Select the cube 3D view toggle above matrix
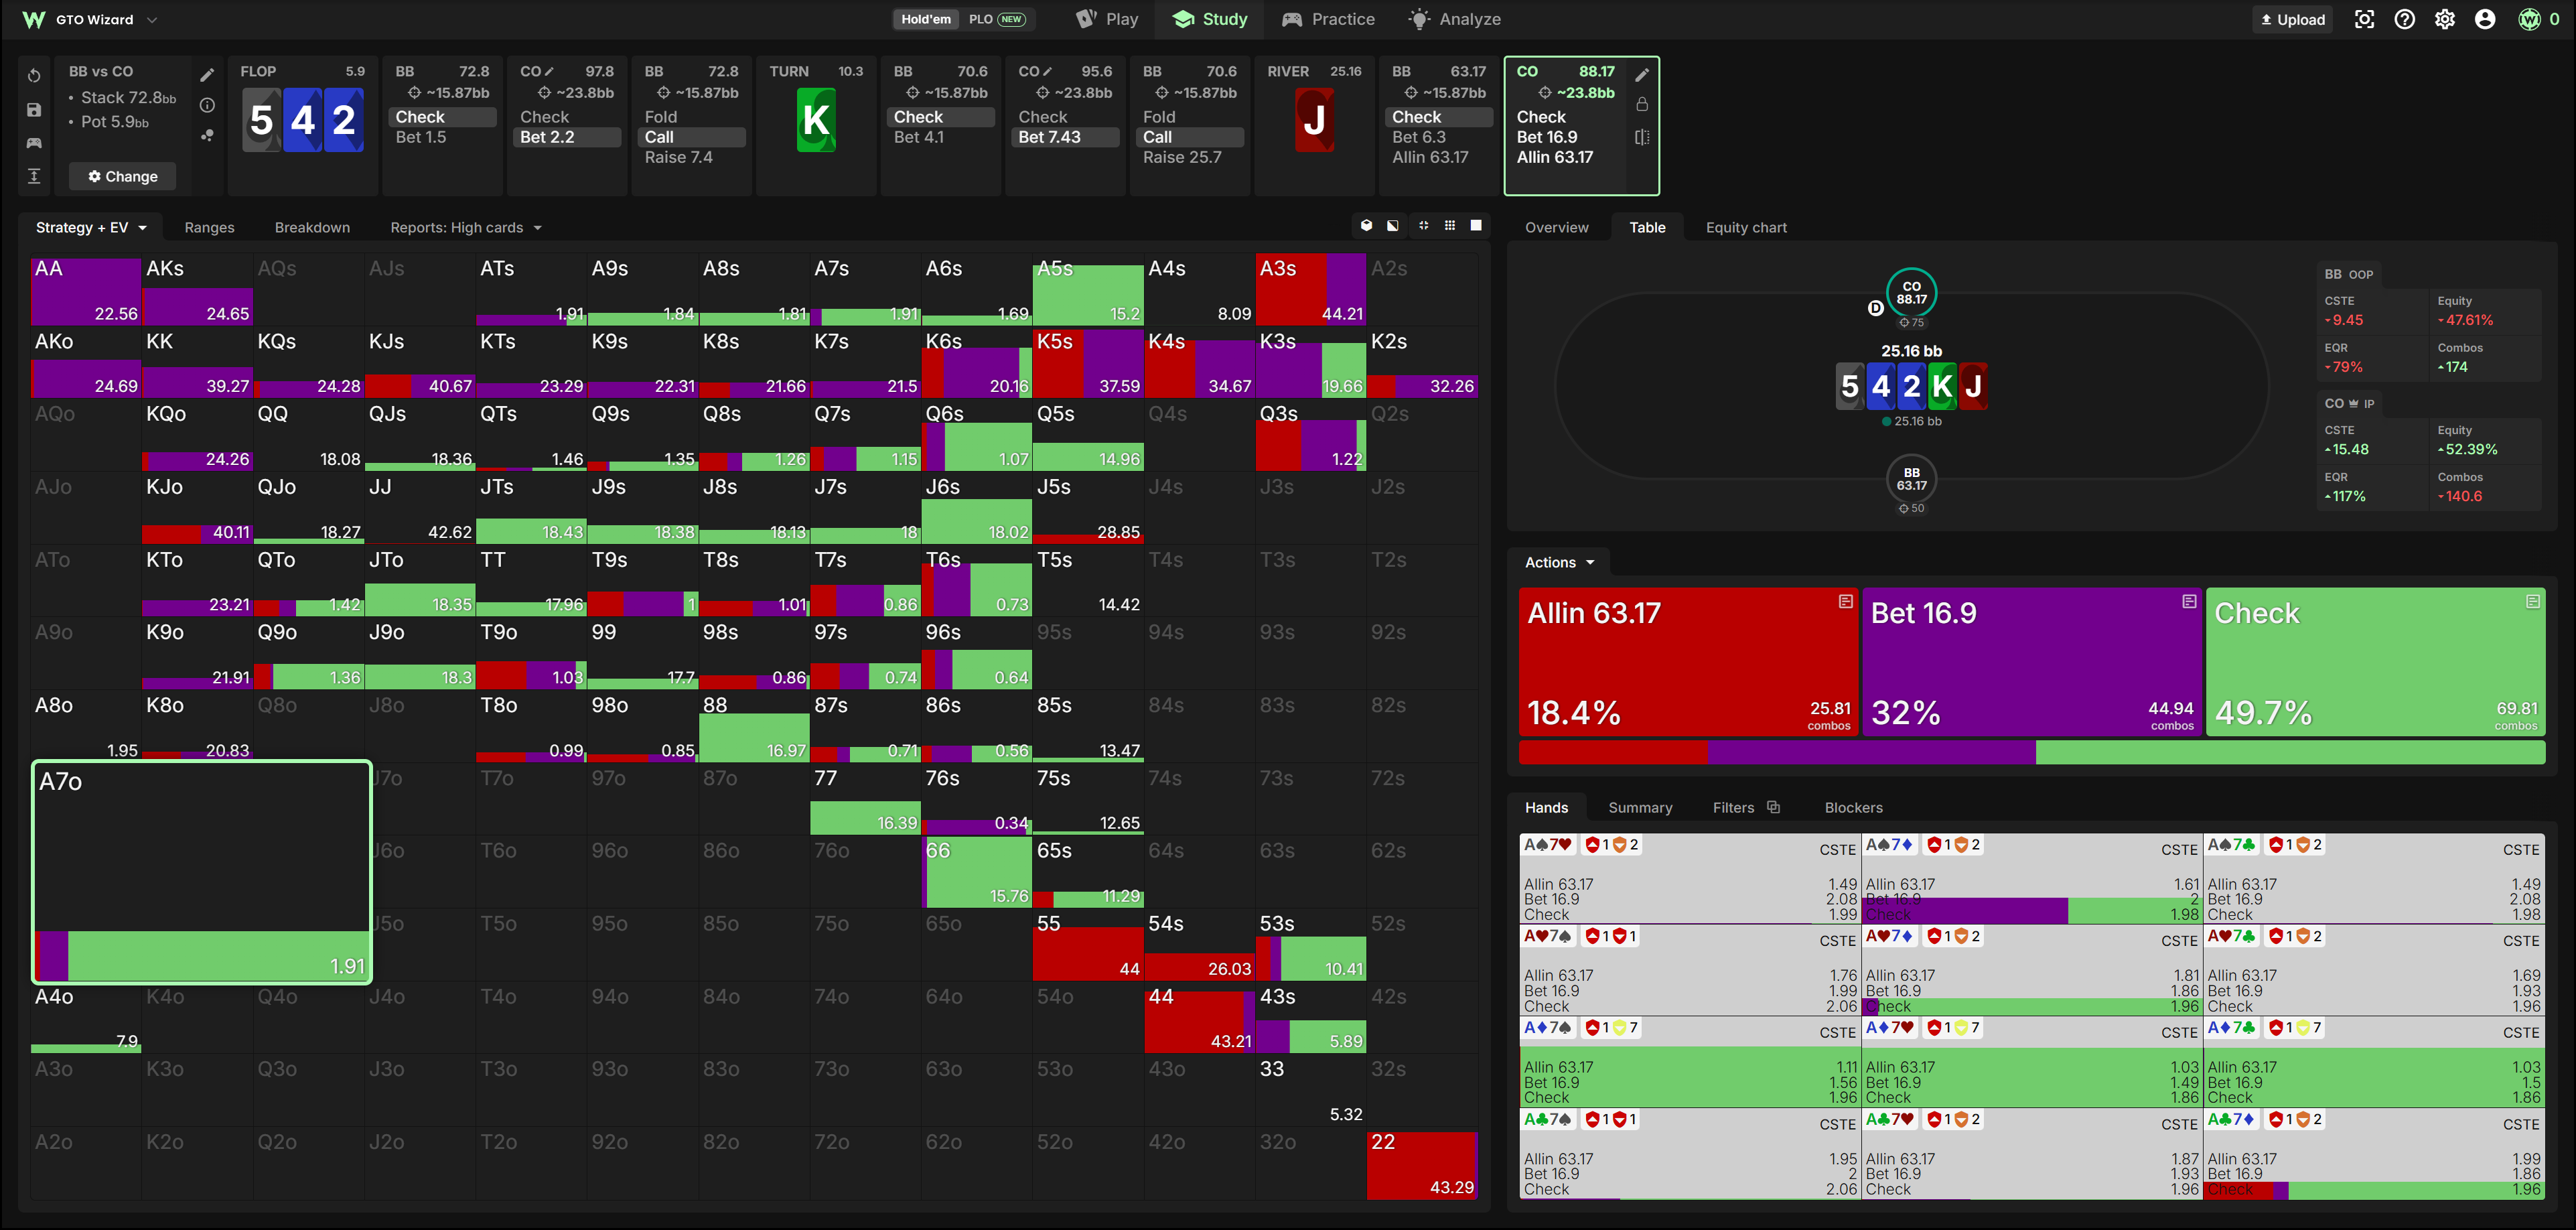 (x=1366, y=226)
